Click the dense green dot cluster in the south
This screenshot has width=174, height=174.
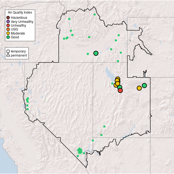80,150
